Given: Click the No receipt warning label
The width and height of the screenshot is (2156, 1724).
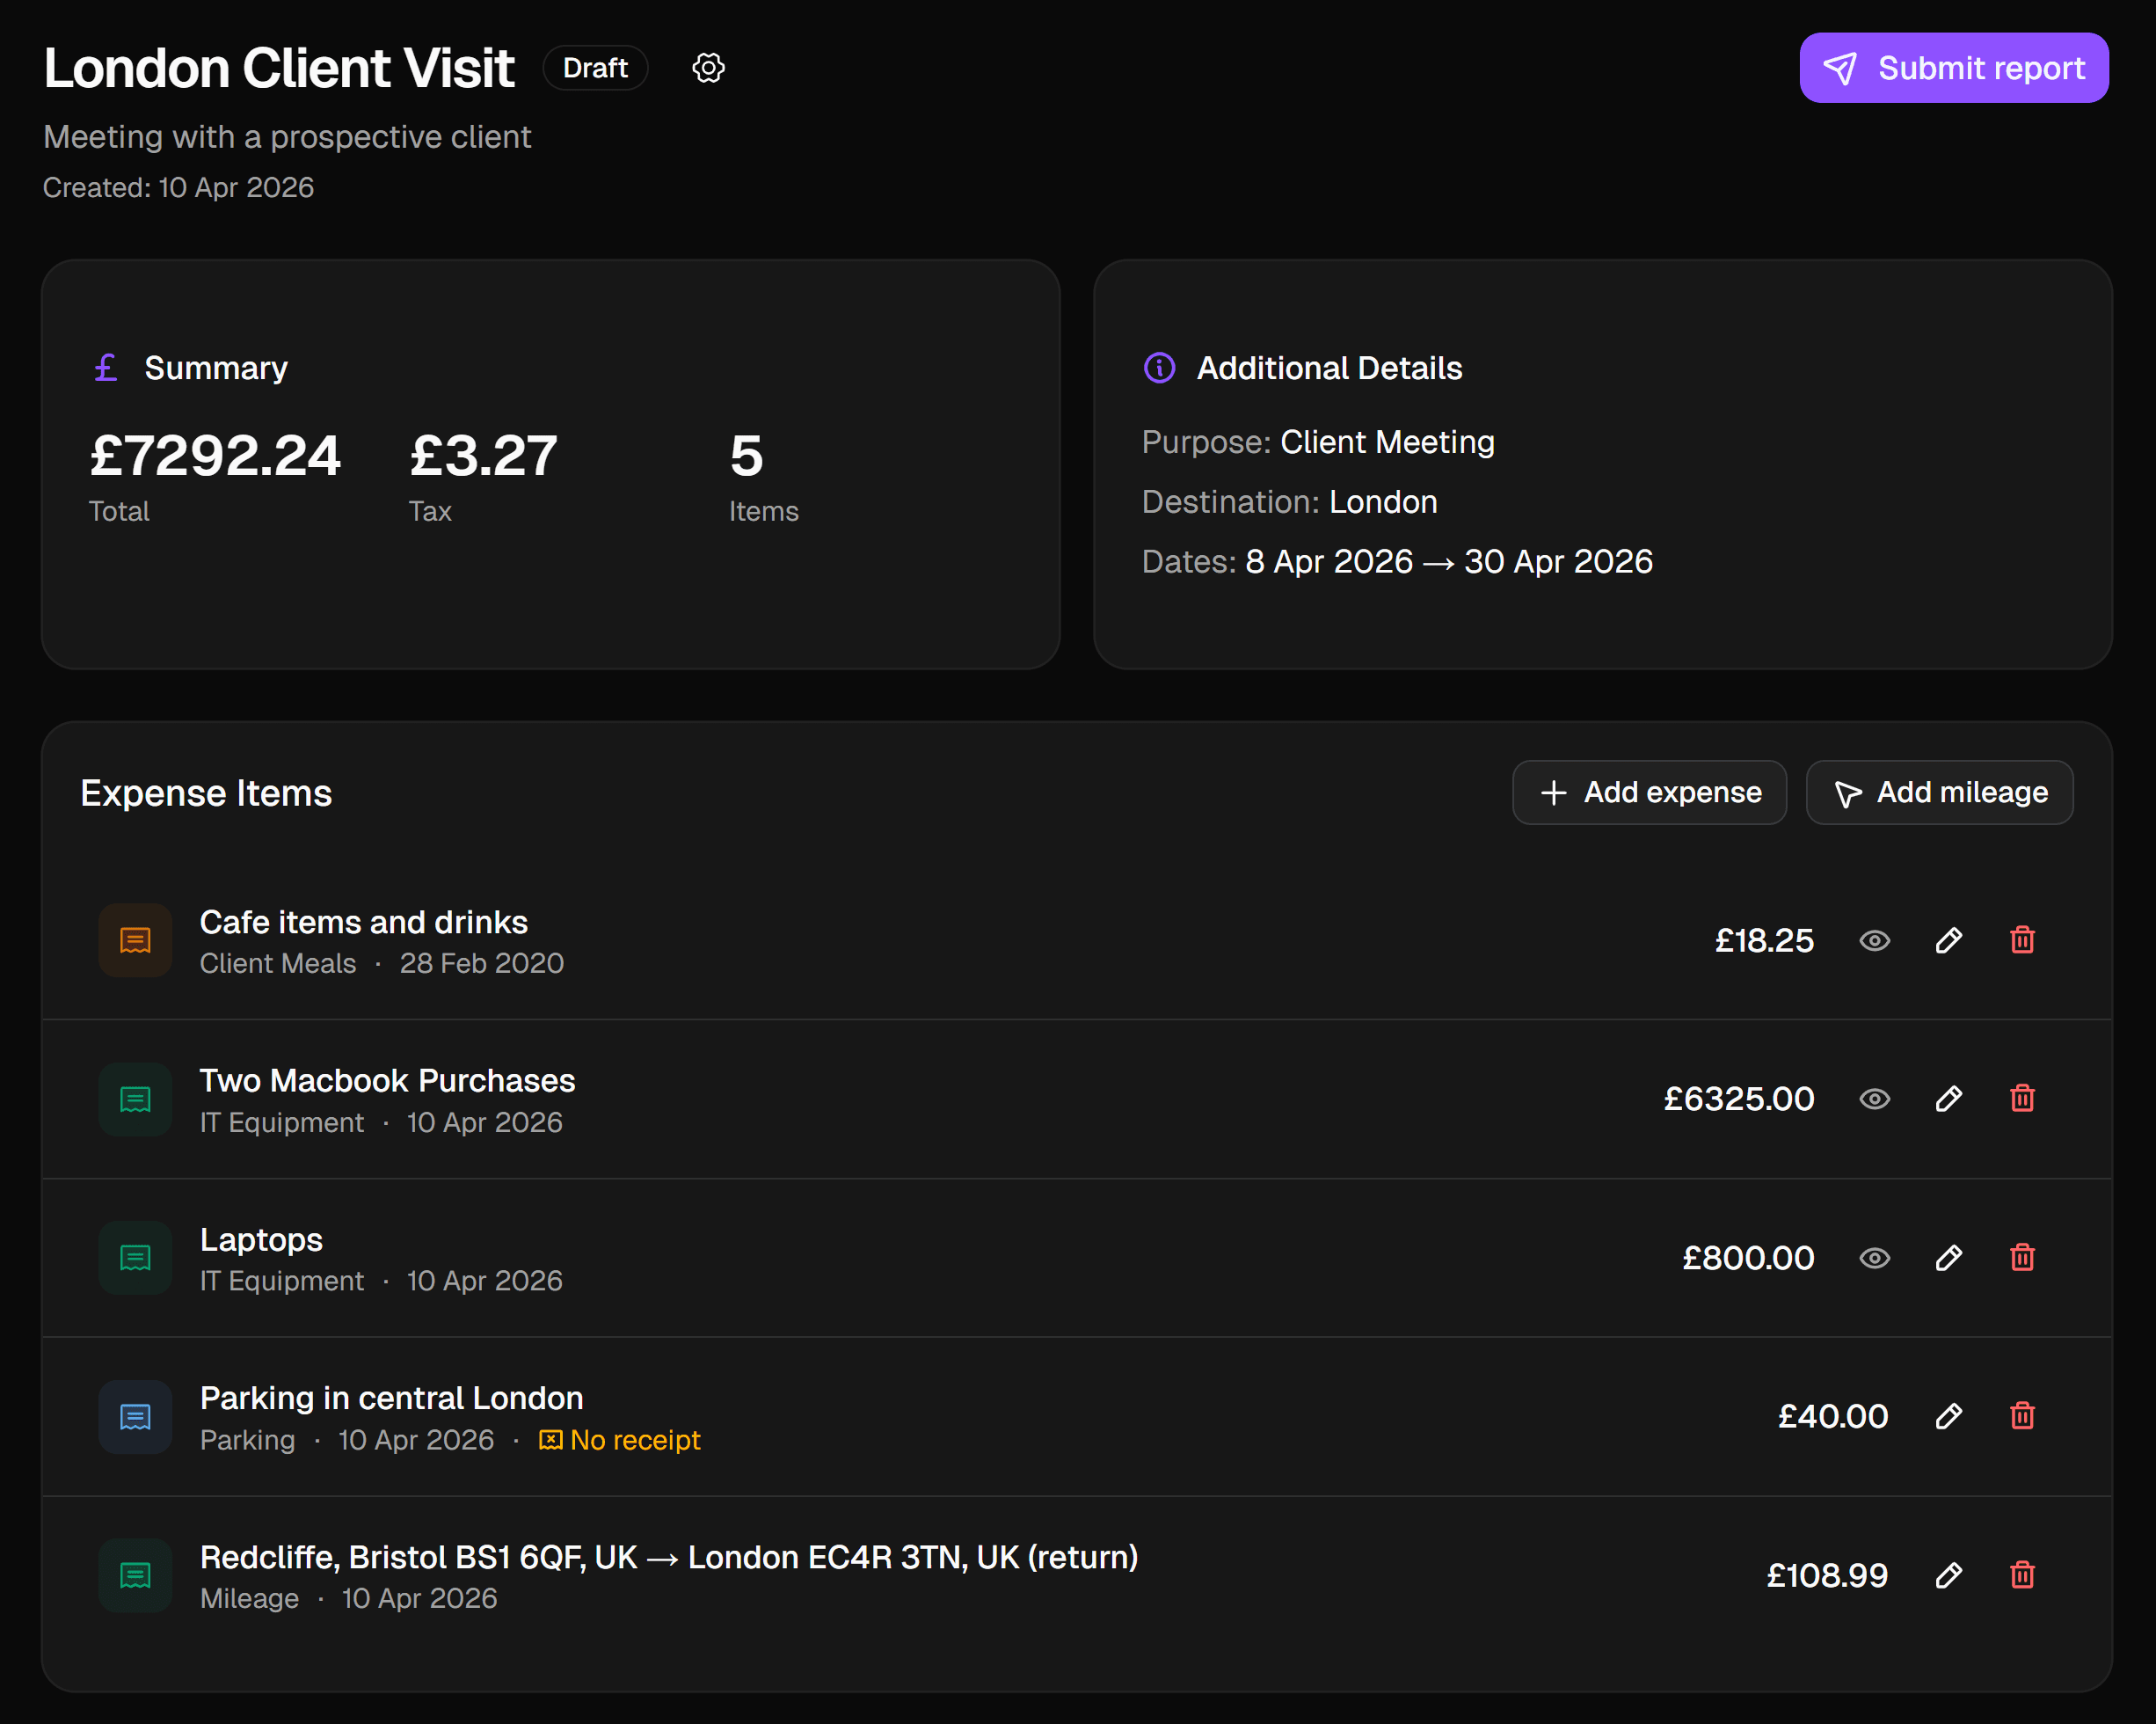Looking at the screenshot, I should click(x=620, y=1440).
